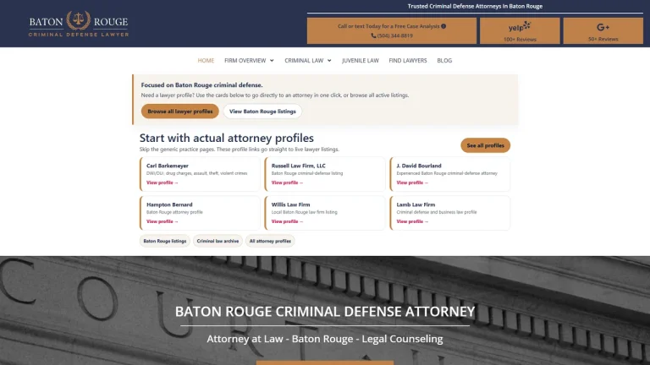Click 'Focused on Baton Rouge criminal defense.' text

tap(202, 84)
